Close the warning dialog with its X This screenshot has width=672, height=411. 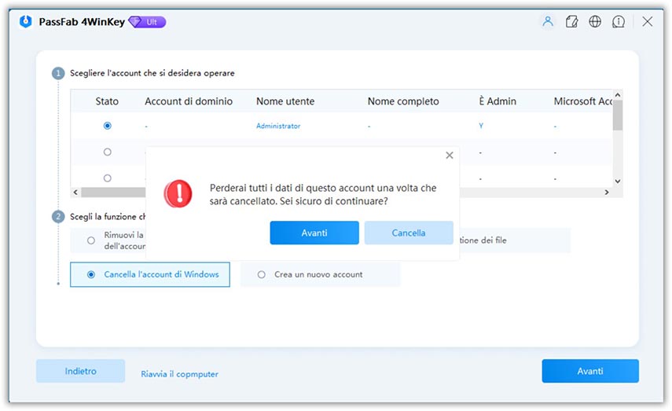pyautogui.click(x=450, y=156)
